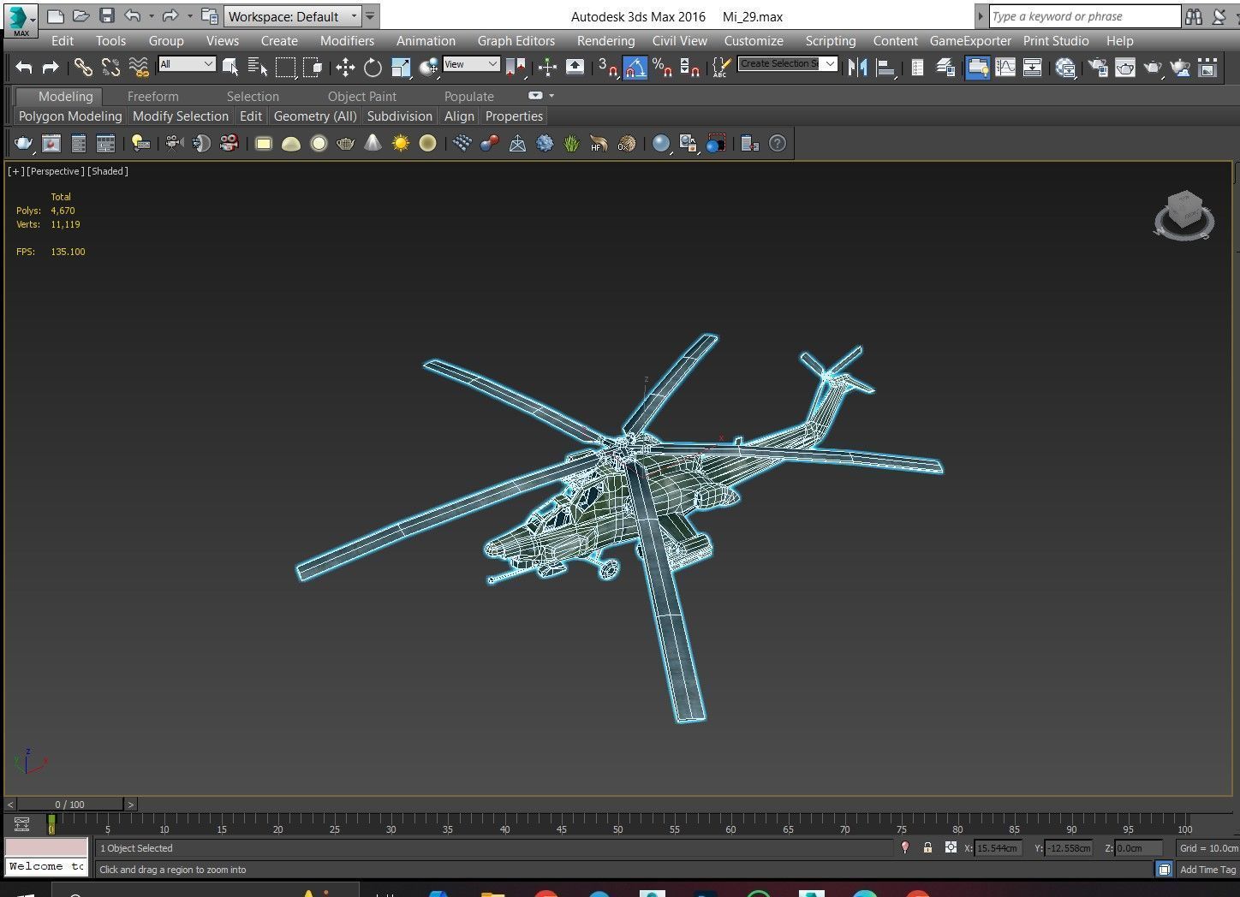Open the Rendered Frame Window

click(1124, 67)
